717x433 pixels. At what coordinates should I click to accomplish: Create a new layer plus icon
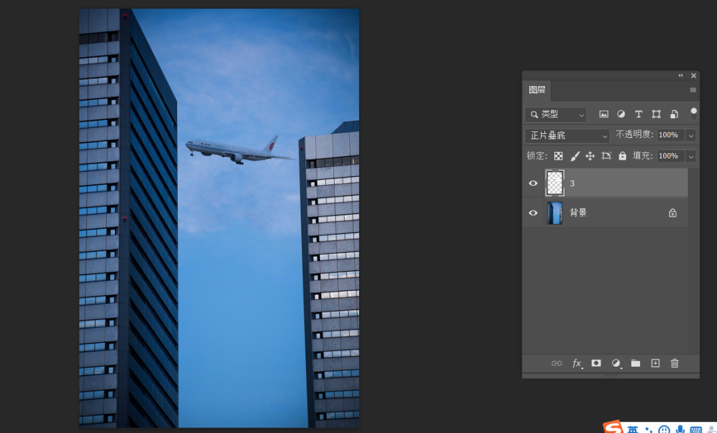tap(655, 363)
